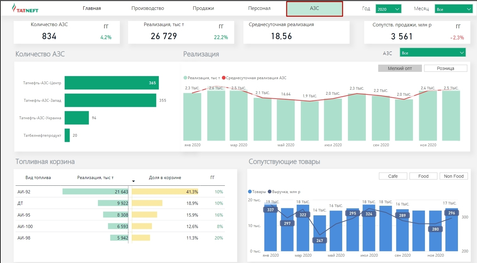Viewport: 477px width, 263px height.
Task: Click the 20% growth value for АИ-98
Action: click(x=219, y=238)
